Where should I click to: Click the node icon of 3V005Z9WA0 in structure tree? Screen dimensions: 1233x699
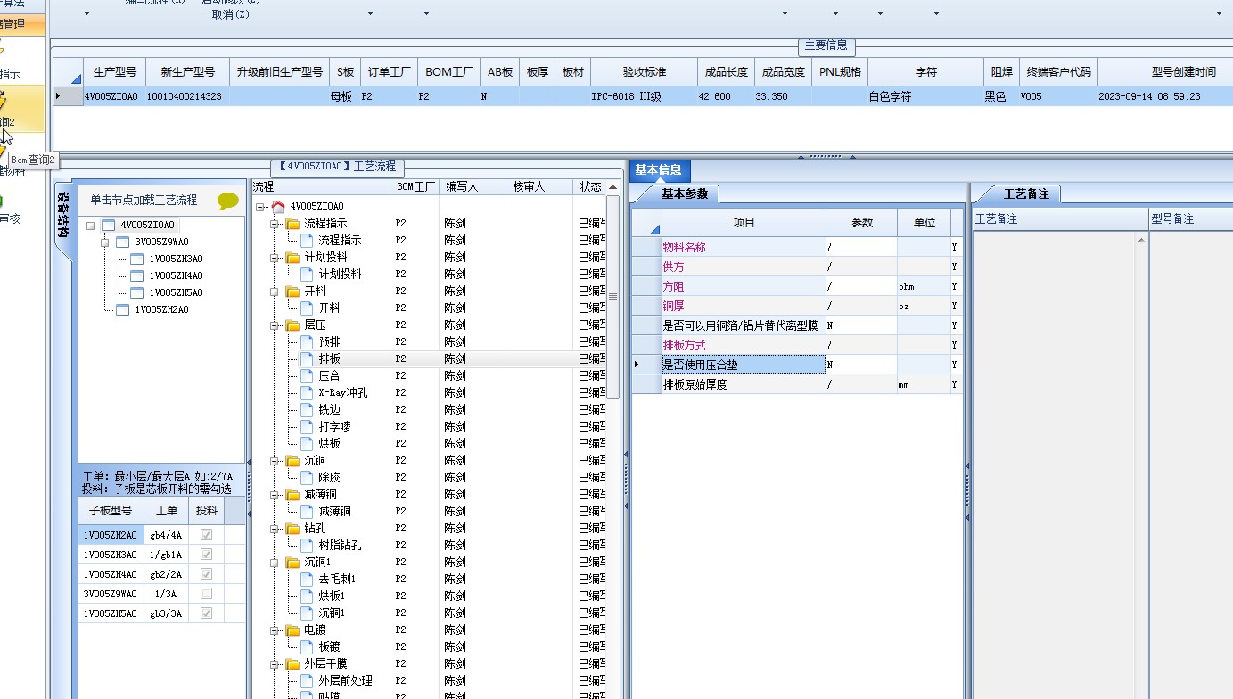[123, 242]
